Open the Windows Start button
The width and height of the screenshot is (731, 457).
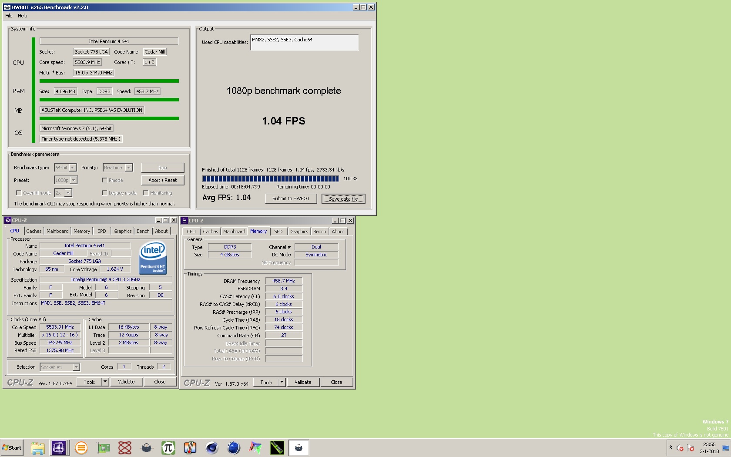pos(12,448)
